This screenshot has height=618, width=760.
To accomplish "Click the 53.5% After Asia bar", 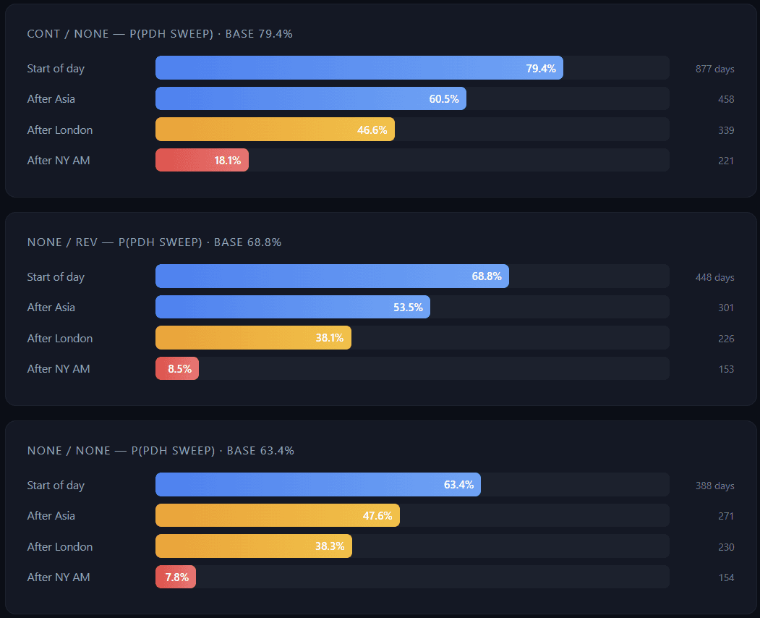I will coord(292,308).
